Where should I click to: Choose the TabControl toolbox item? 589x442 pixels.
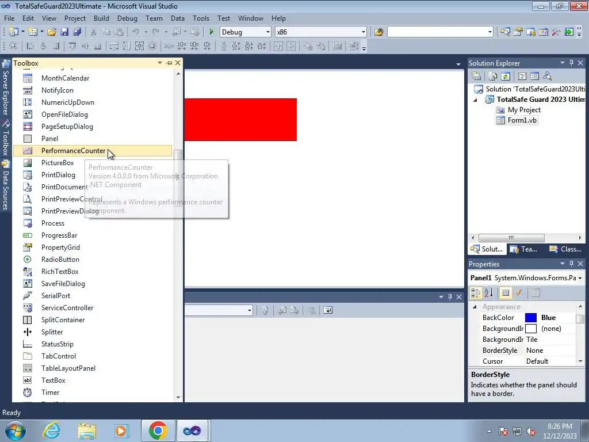[x=93, y=356]
